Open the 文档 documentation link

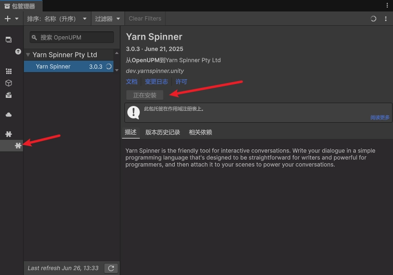[132, 82]
